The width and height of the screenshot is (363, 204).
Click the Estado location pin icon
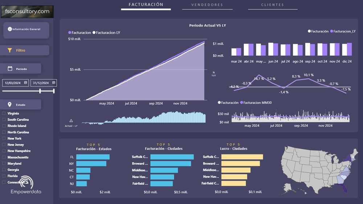(9, 105)
